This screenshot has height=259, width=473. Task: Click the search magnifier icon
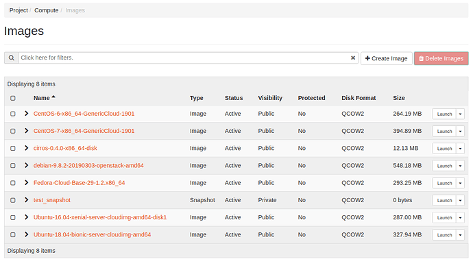coord(12,58)
